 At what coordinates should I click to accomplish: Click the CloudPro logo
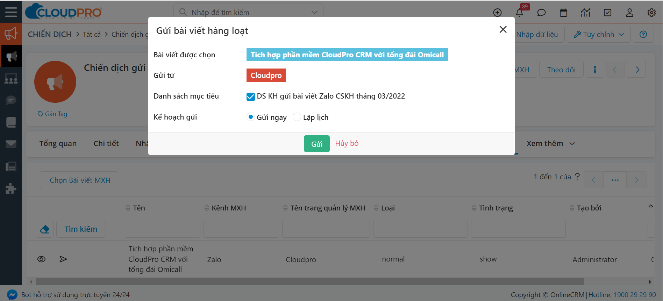[64, 11]
